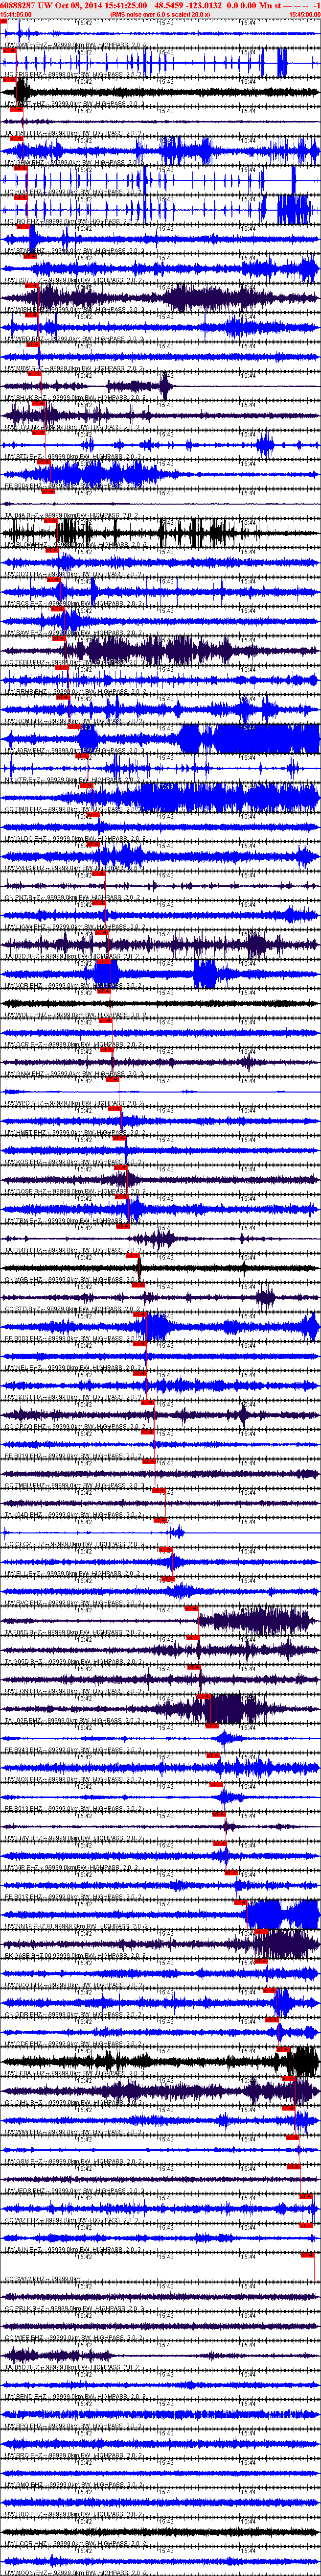Click the start time 15:41:05.00 label
Image resolution: width=321 pixels, height=2576 pixels.
click(16, 15)
